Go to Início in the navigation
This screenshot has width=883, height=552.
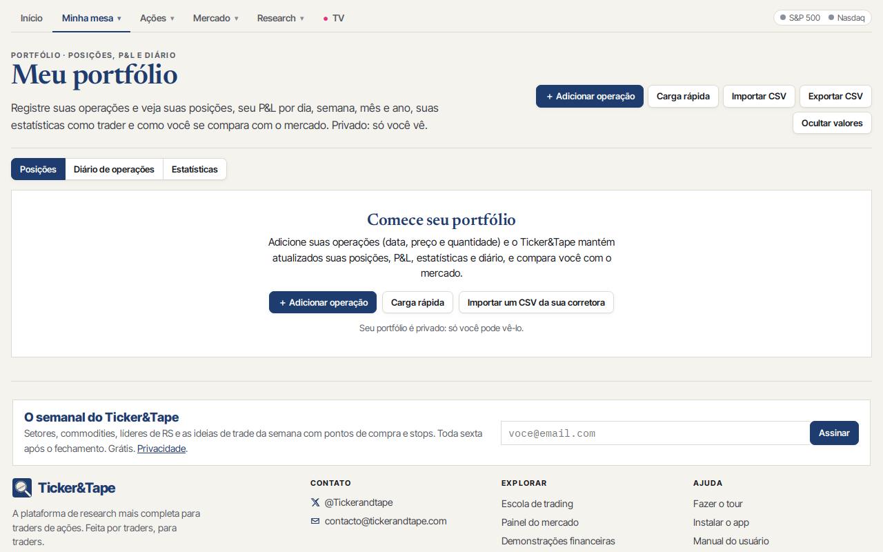pyautogui.click(x=32, y=19)
